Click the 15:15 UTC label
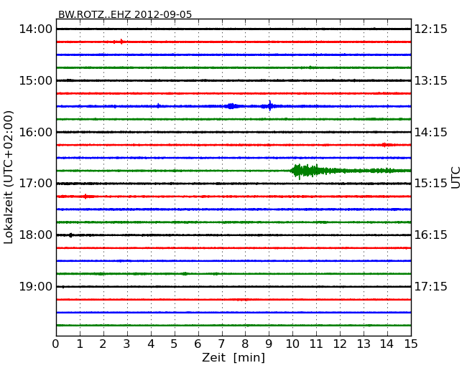The width and height of the screenshot is (467, 373). (x=431, y=183)
